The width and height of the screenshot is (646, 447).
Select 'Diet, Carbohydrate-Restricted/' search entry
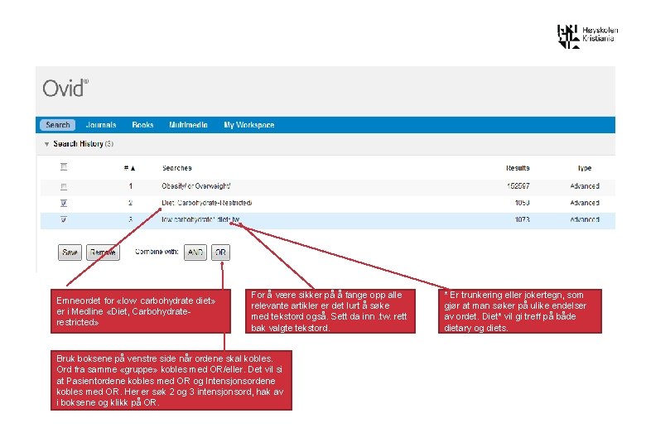click(207, 203)
